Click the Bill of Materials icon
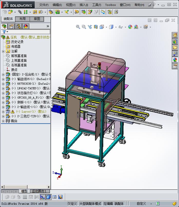 [x=83, y=12]
